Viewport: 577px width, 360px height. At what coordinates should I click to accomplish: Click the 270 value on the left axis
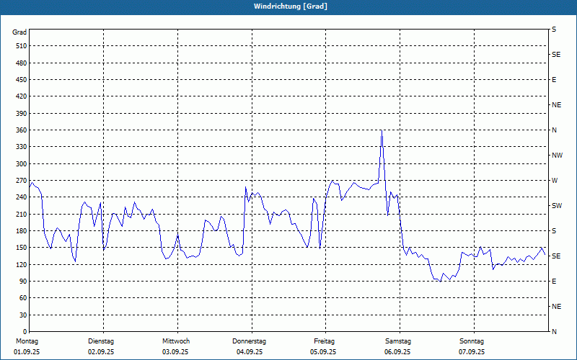click(x=22, y=181)
